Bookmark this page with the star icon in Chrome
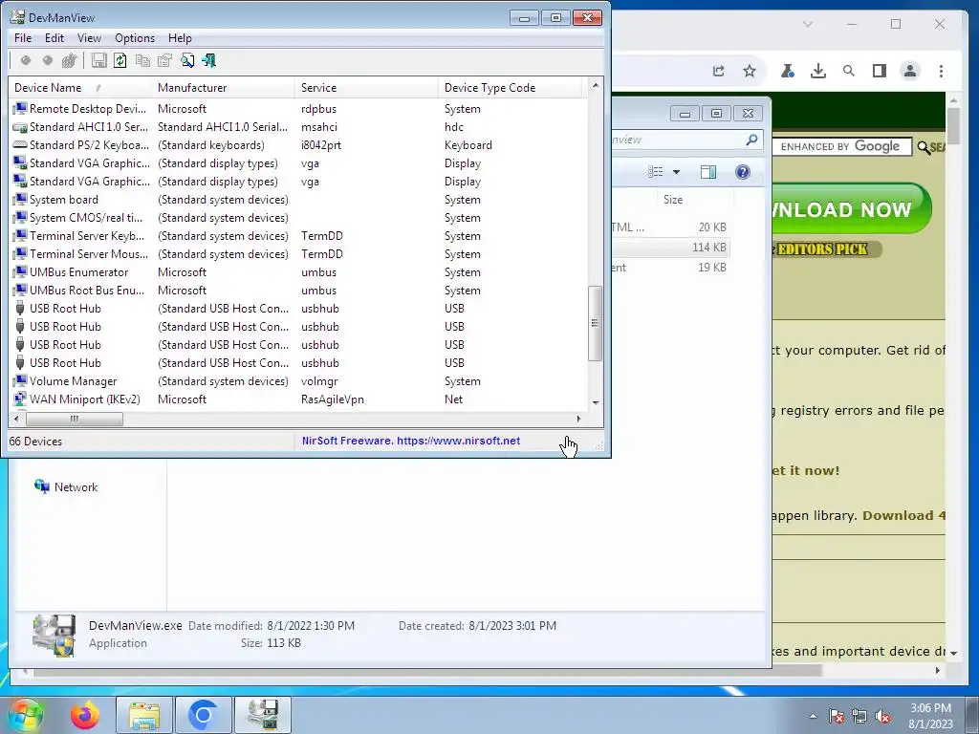 click(x=750, y=71)
